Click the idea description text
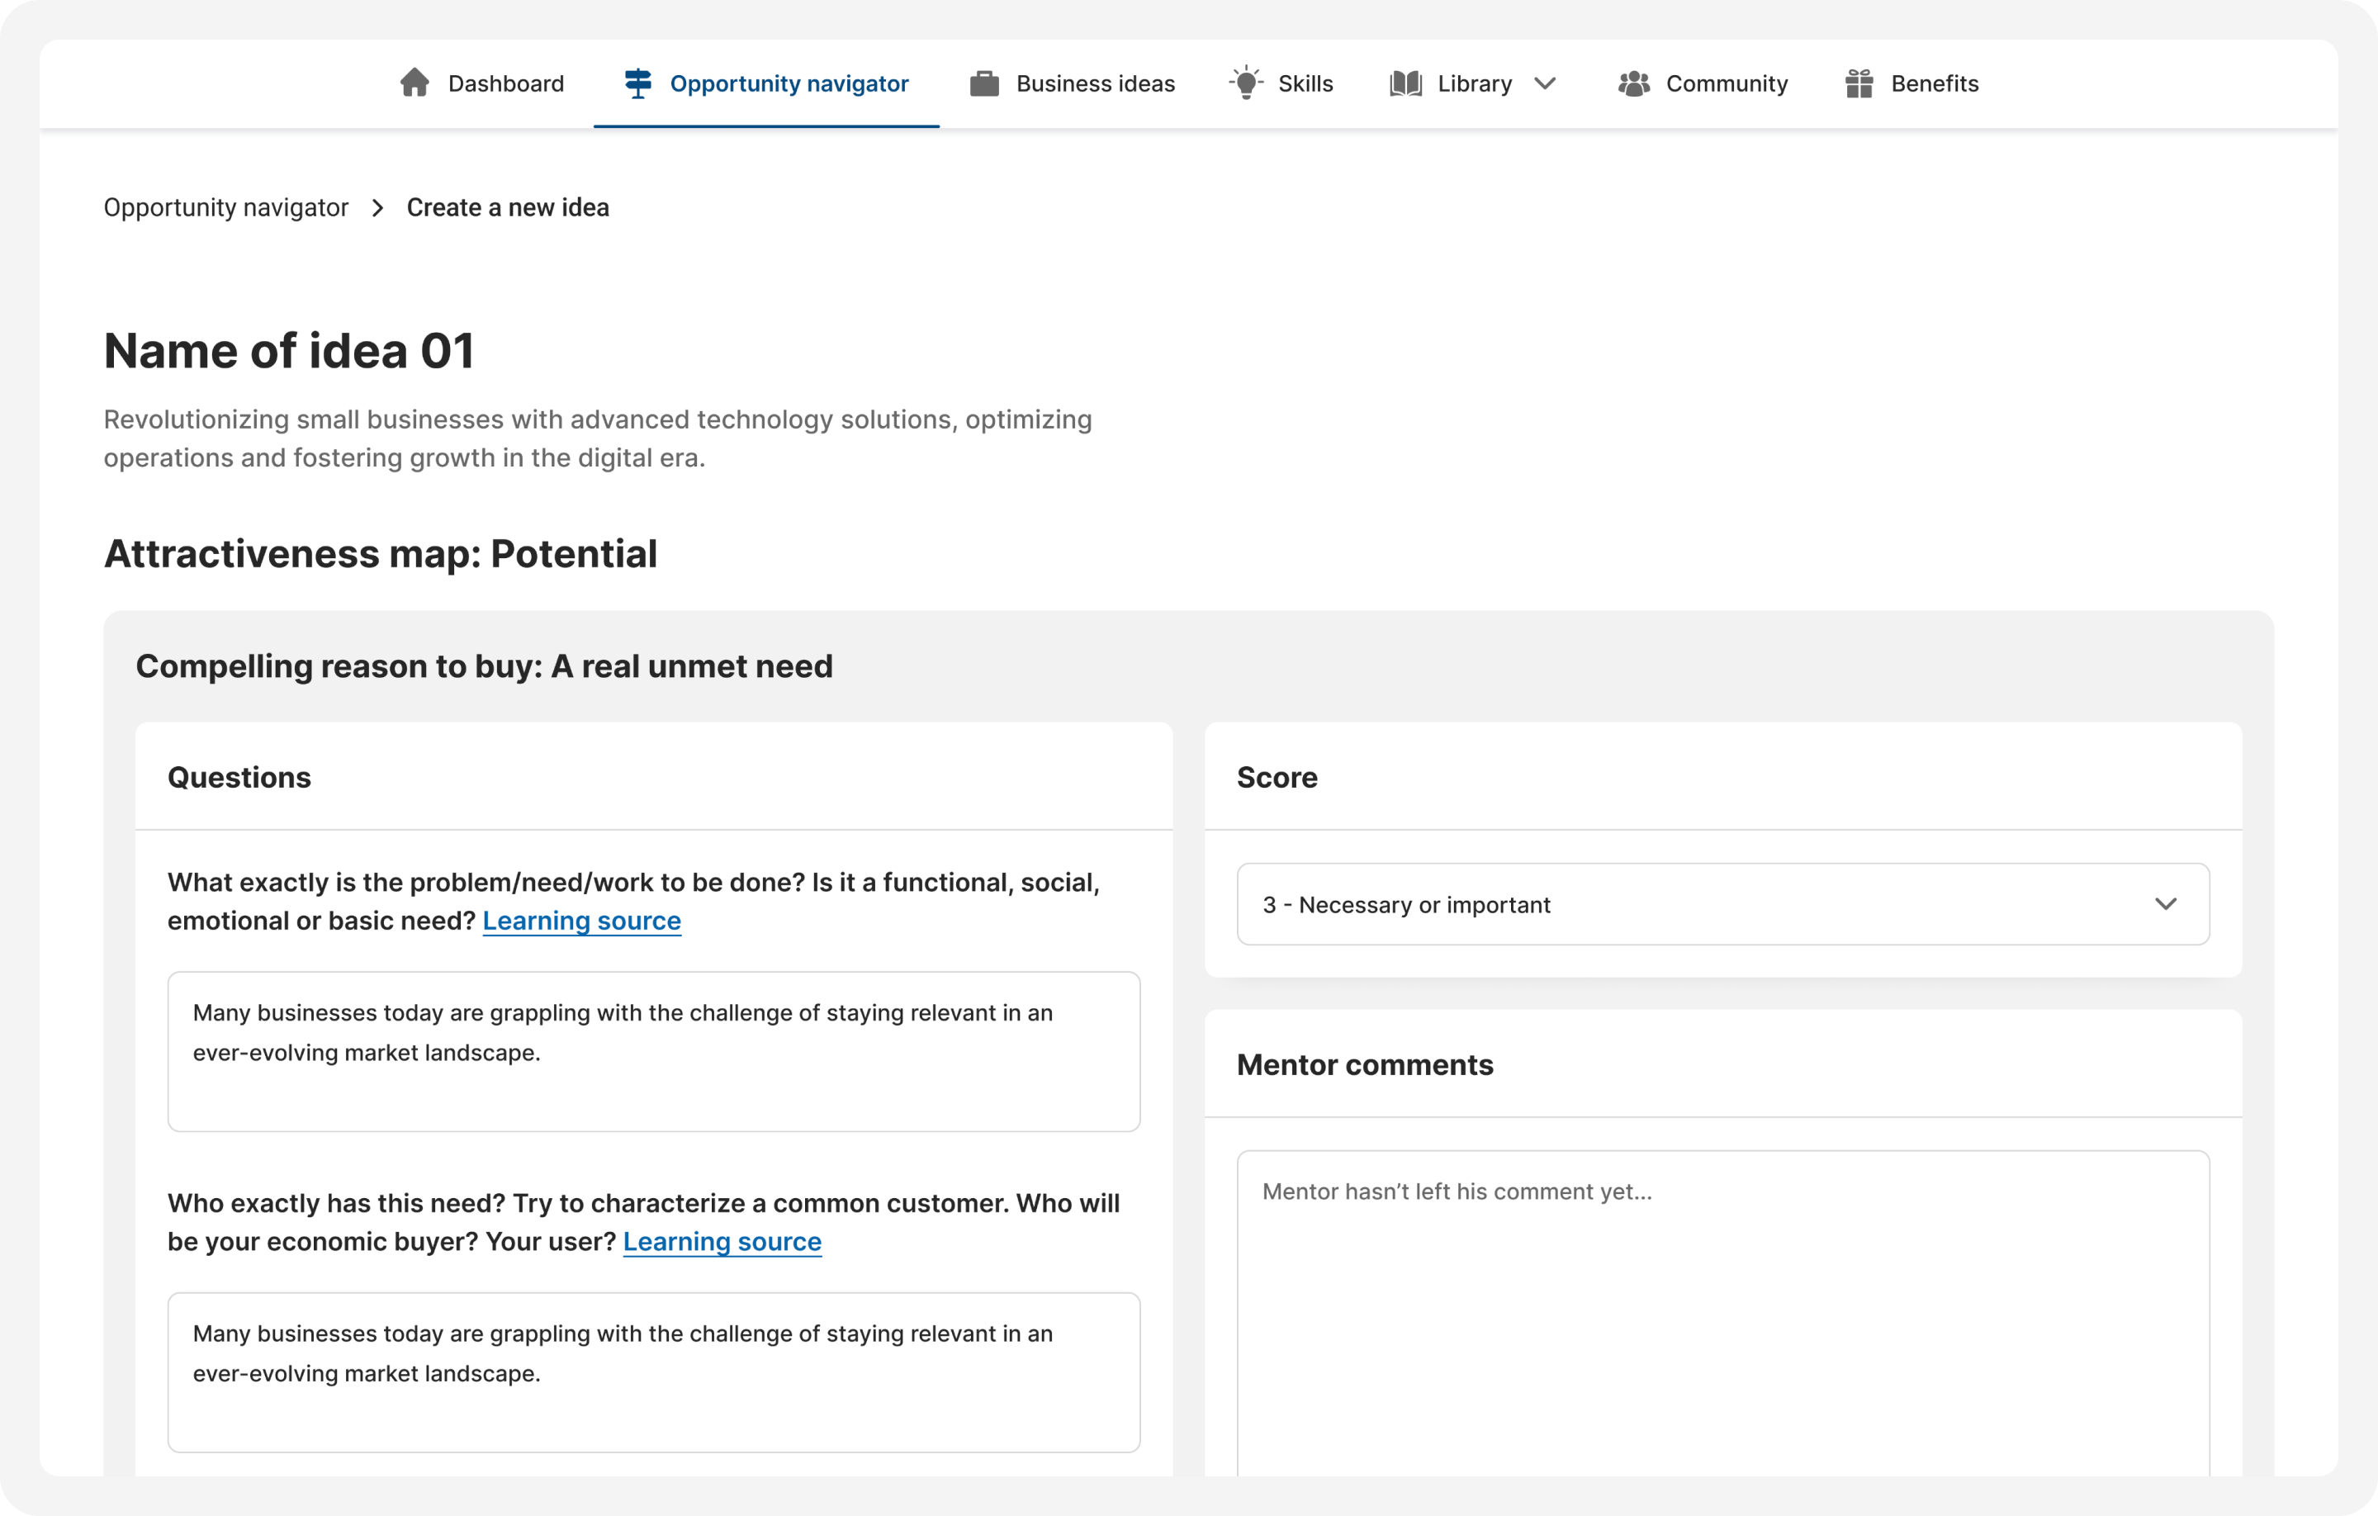 (x=598, y=438)
